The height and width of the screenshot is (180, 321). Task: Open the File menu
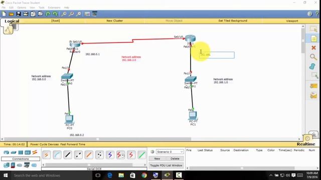click(x=4, y=7)
